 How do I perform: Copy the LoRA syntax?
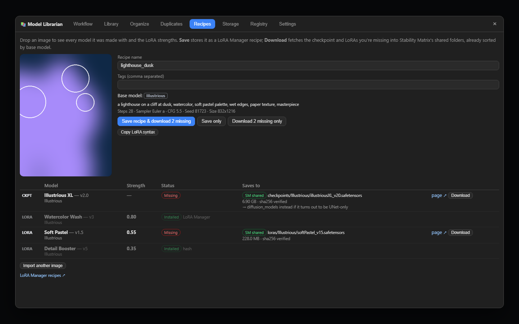[x=138, y=132]
